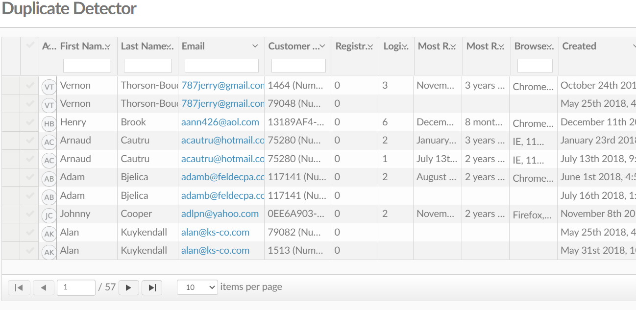Image resolution: width=636 pixels, height=310 pixels.
Task: Advance to the next page
Action: (x=128, y=287)
